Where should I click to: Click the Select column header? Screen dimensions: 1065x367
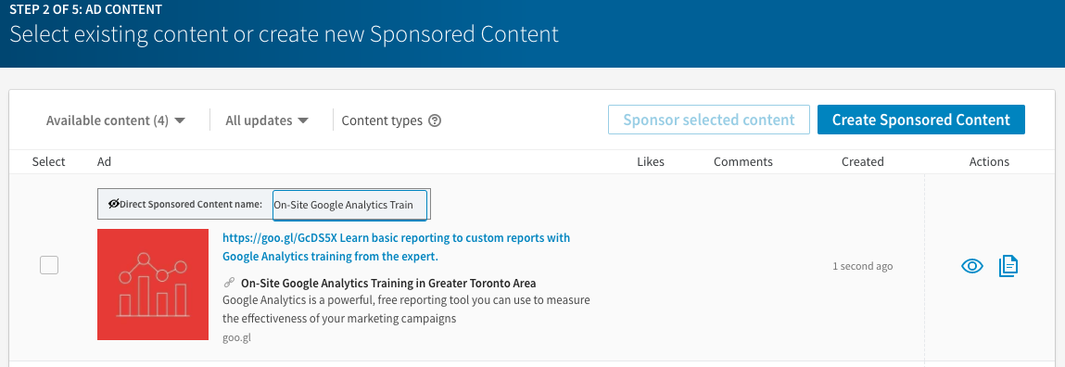(x=49, y=162)
